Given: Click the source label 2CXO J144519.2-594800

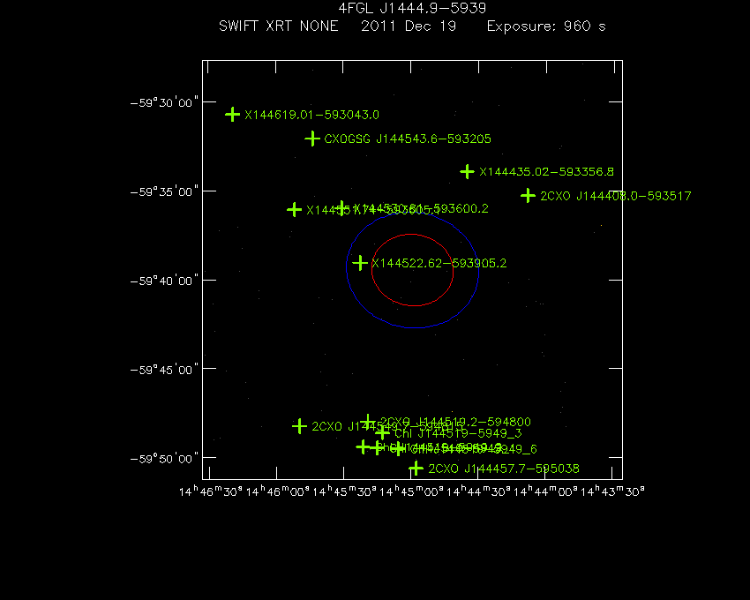Looking at the screenshot, I should click(x=455, y=422).
